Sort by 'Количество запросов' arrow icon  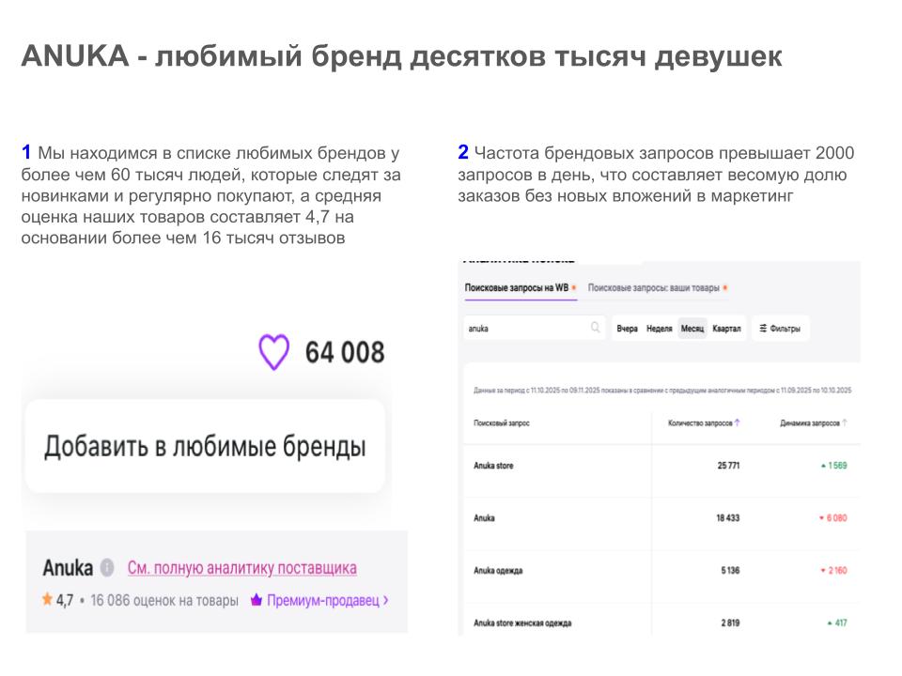[x=738, y=423]
